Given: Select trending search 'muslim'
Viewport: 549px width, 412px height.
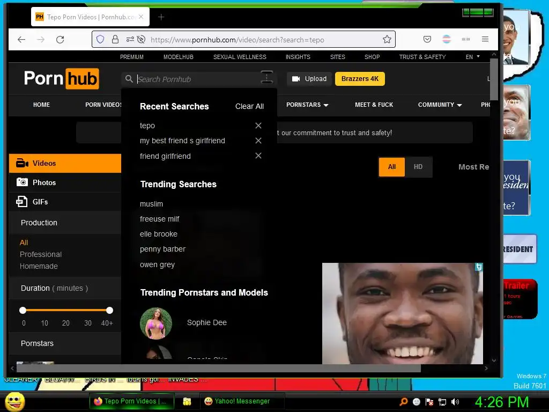Looking at the screenshot, I should click(151, 204).
